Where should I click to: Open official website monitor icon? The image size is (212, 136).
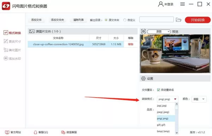(x=7, y=132)
